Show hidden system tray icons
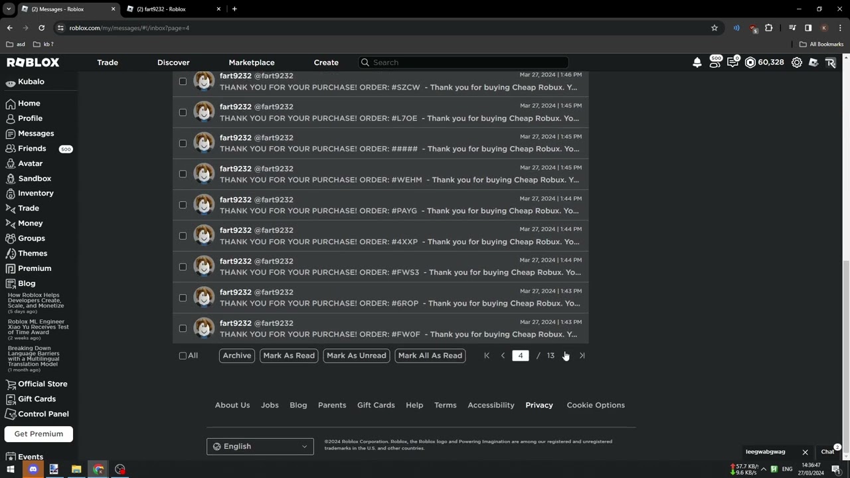 [764, 469]
